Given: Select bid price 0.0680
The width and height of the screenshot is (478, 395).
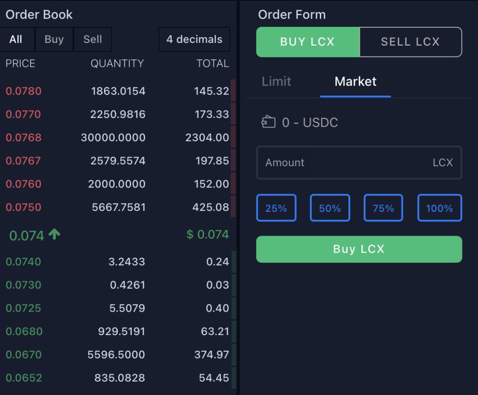Looking at the screenshot, I should point(24,331).
